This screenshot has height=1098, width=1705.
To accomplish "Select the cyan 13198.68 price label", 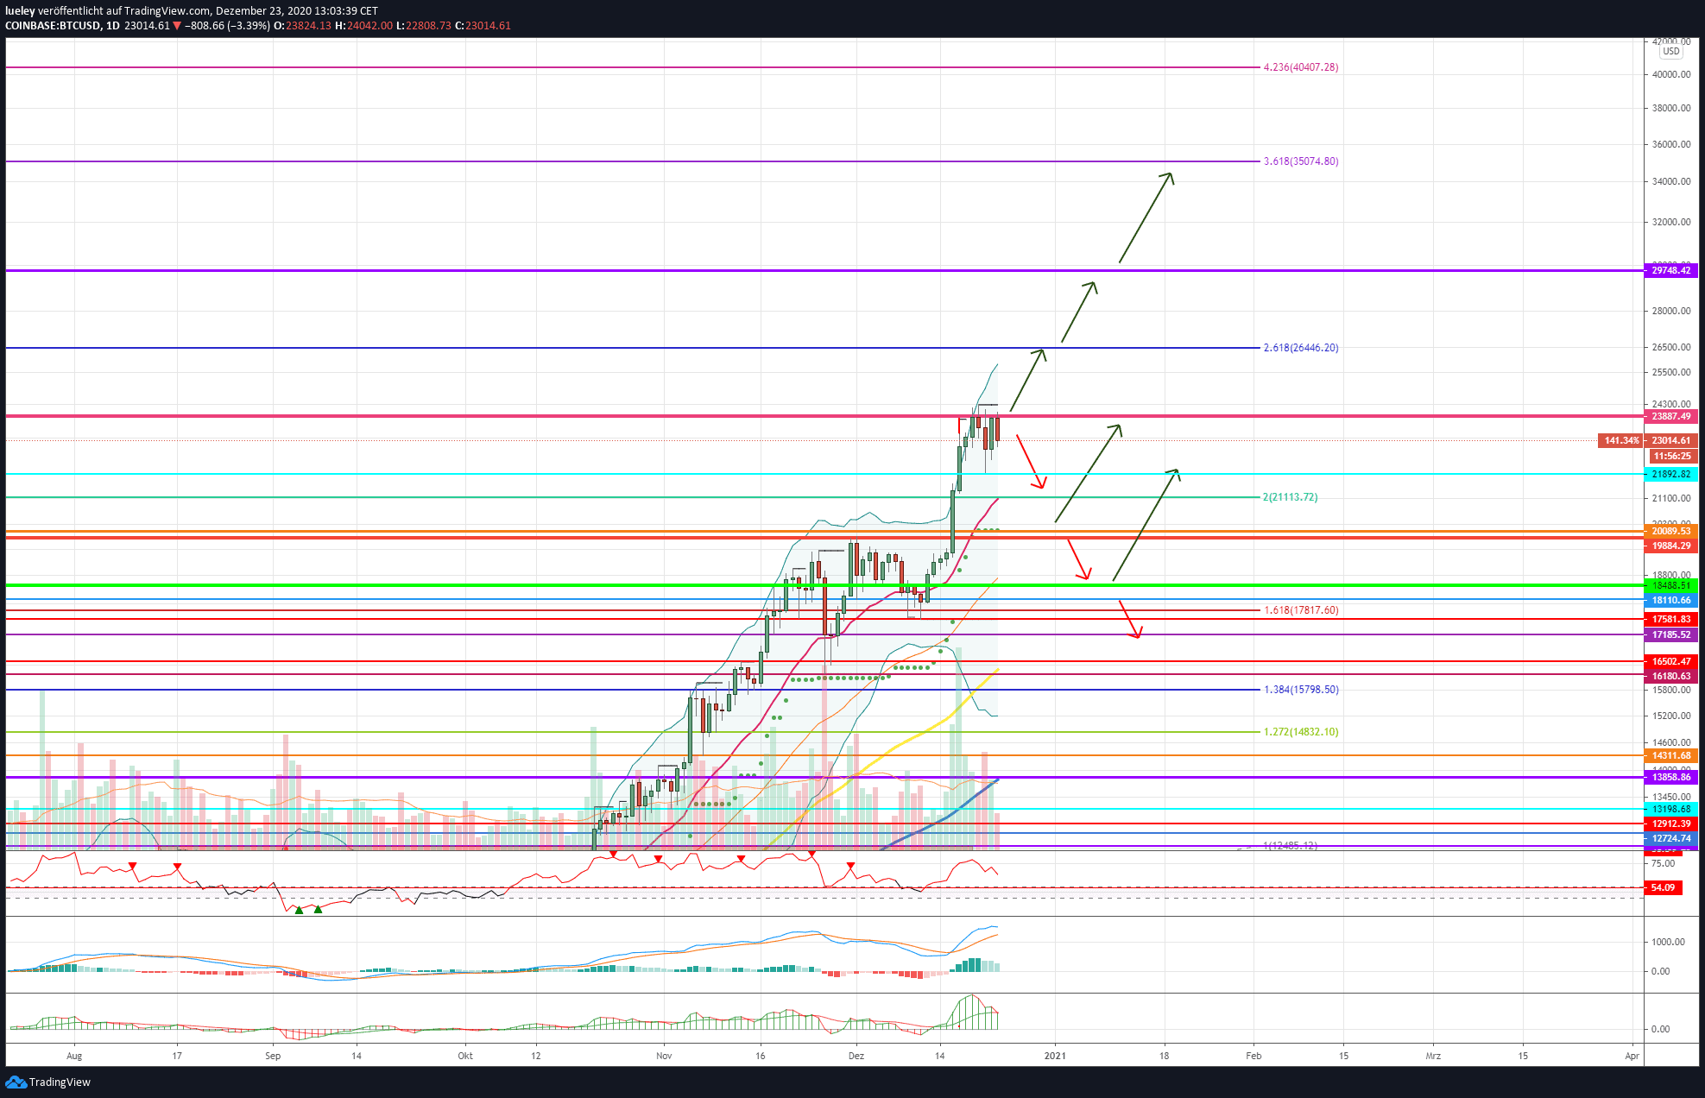I will (1671, 809).
